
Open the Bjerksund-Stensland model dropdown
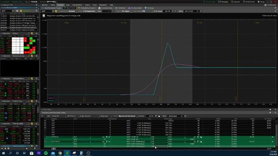click(x=127, y=116)
